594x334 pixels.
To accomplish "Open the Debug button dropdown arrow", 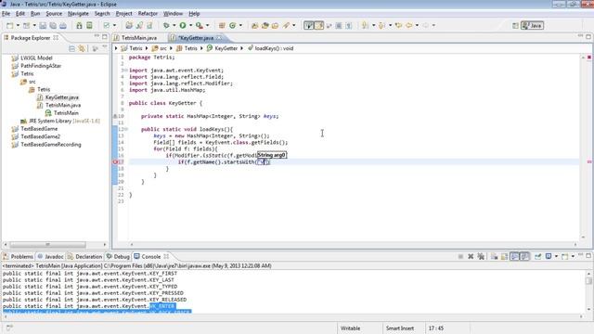I will (174, 25).
